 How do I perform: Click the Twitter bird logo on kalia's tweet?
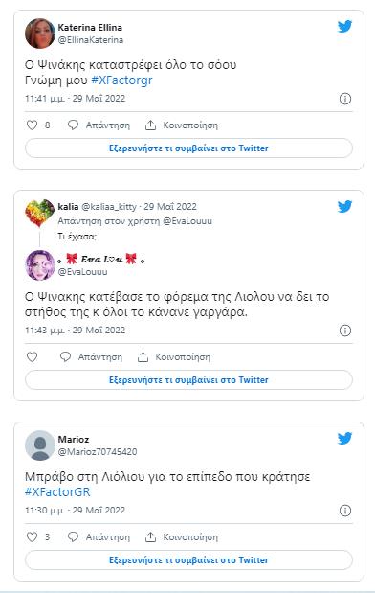pyautogui.click(x=344, y=207)
